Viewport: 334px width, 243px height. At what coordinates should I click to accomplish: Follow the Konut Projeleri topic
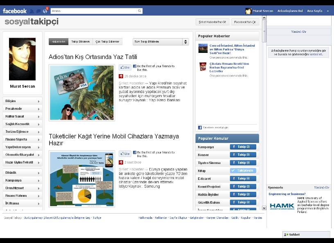243,186
